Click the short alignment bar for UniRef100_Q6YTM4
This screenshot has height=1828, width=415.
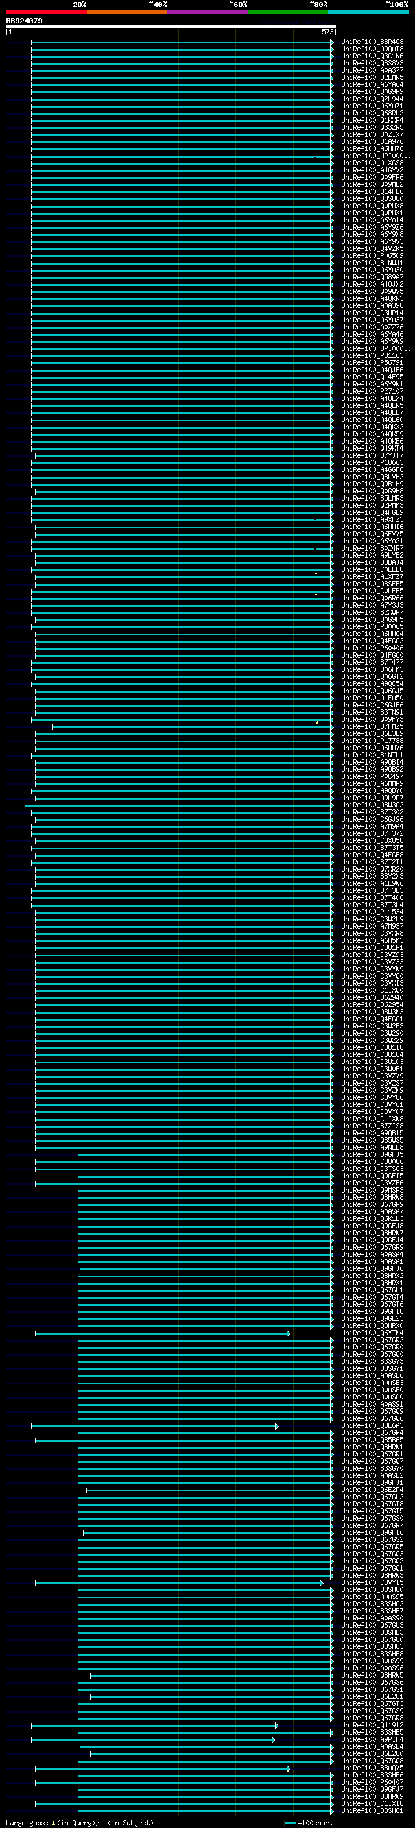pyautogui.click(x=163, y=1333)
